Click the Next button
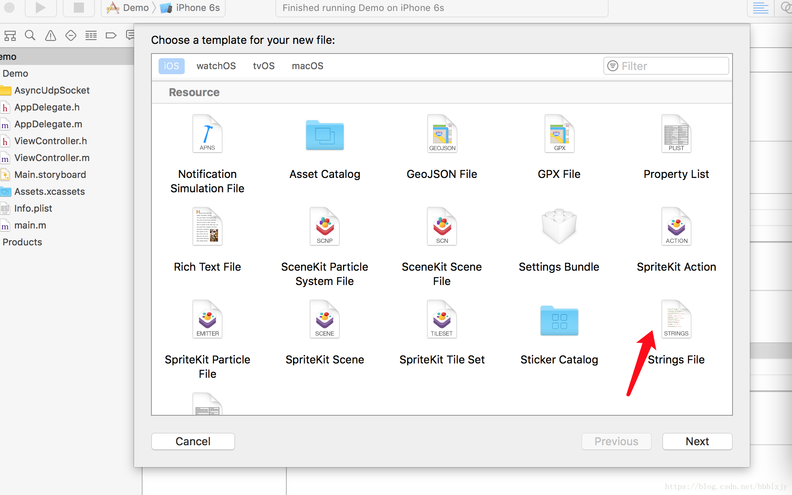 coord(698,441)
